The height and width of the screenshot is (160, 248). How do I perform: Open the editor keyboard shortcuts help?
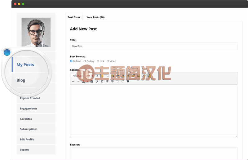click(x=128, y=81)
